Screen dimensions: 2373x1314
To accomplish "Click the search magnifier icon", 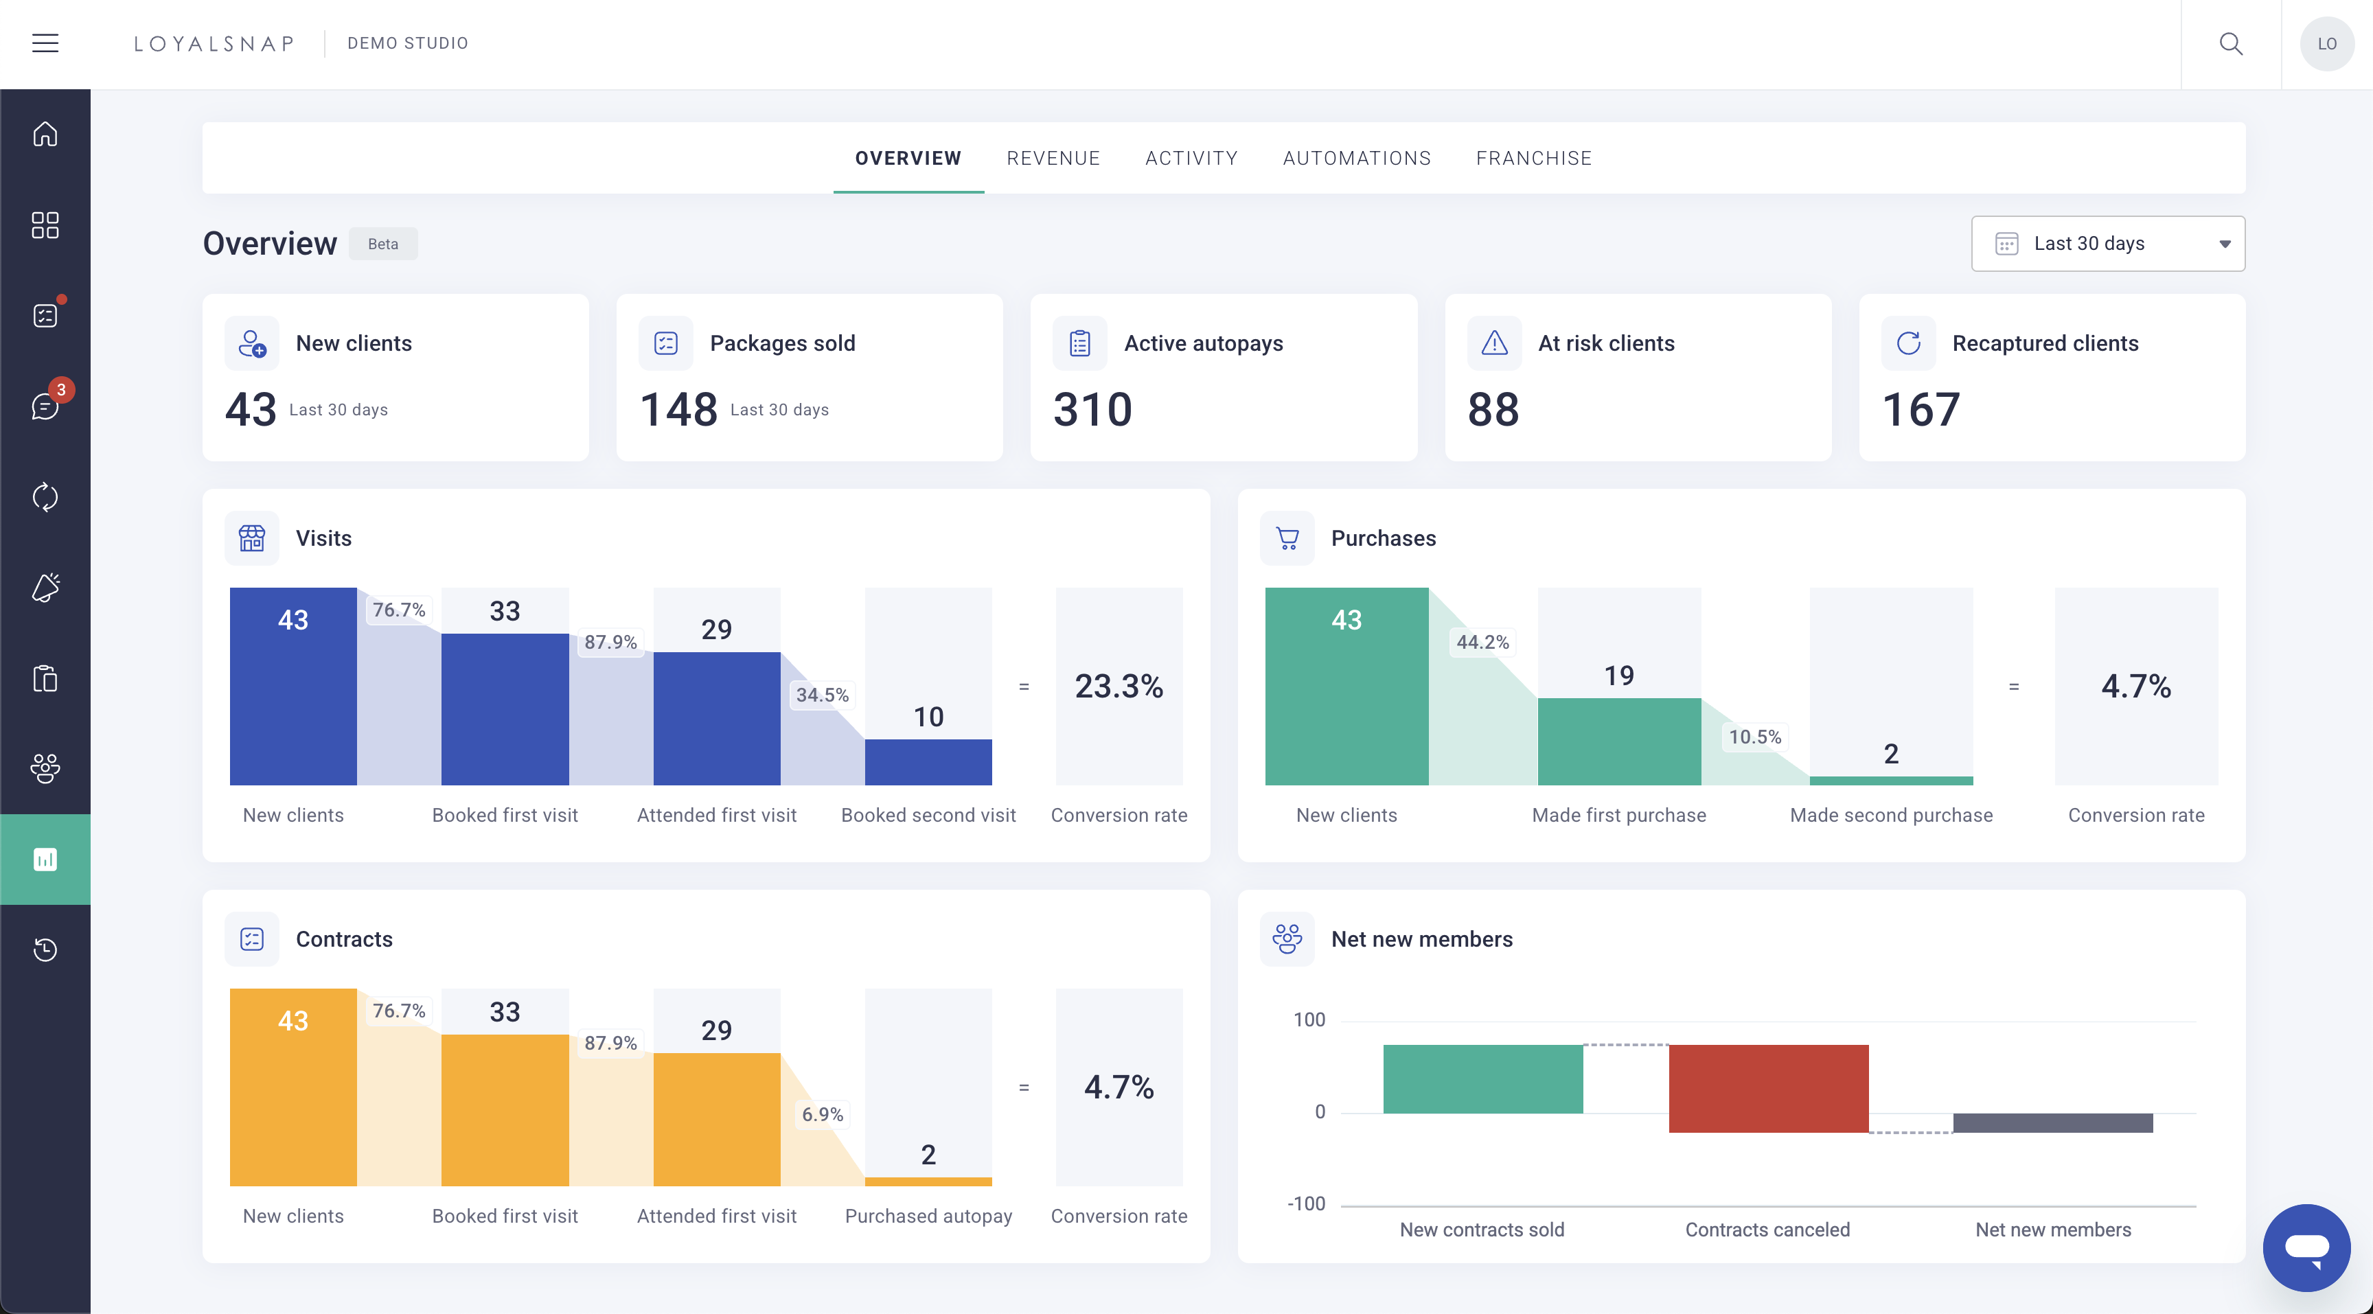I will tap(2230, 43).
